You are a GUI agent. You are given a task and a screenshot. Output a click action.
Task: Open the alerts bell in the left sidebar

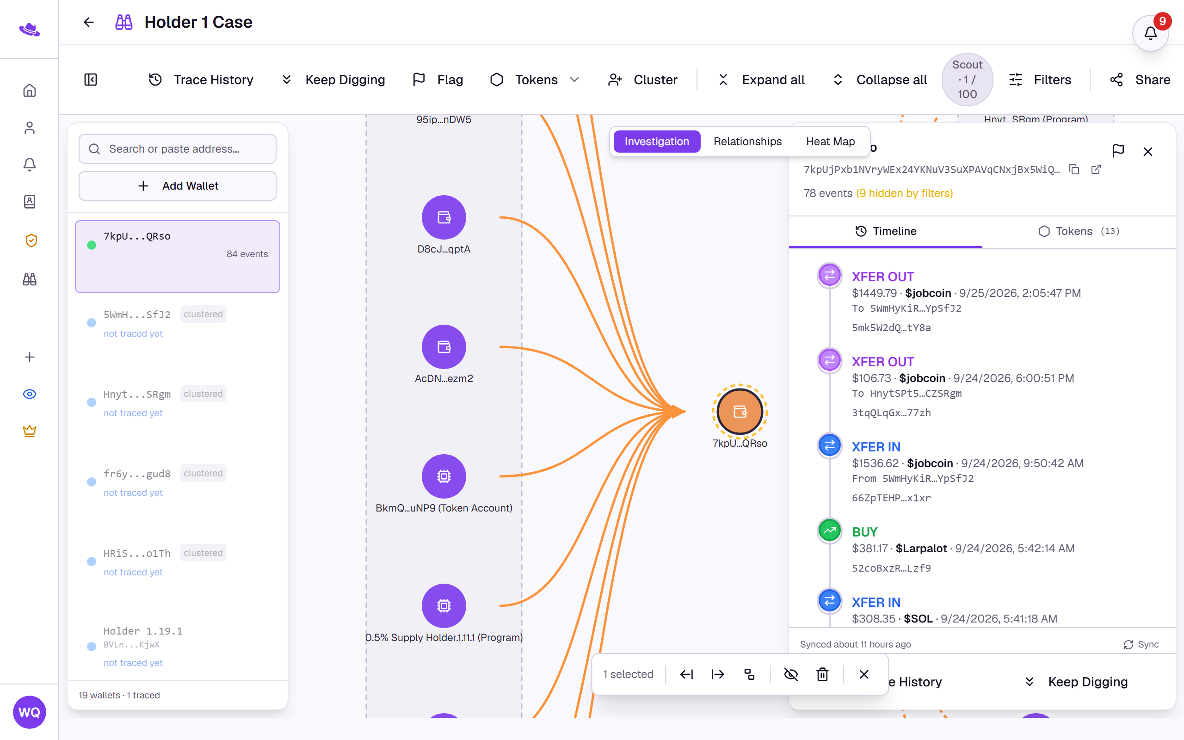(29, 165)
